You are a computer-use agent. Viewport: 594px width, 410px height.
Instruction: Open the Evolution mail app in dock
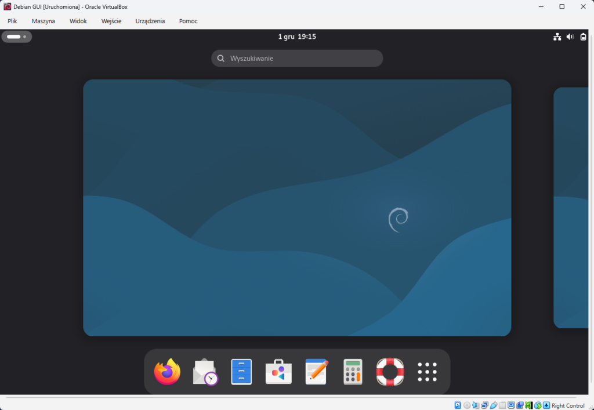pos(204,372)
